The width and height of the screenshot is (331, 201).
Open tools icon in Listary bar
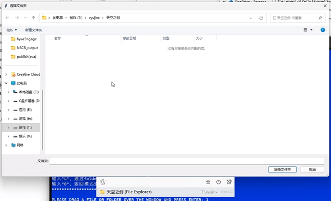point(229,182)
